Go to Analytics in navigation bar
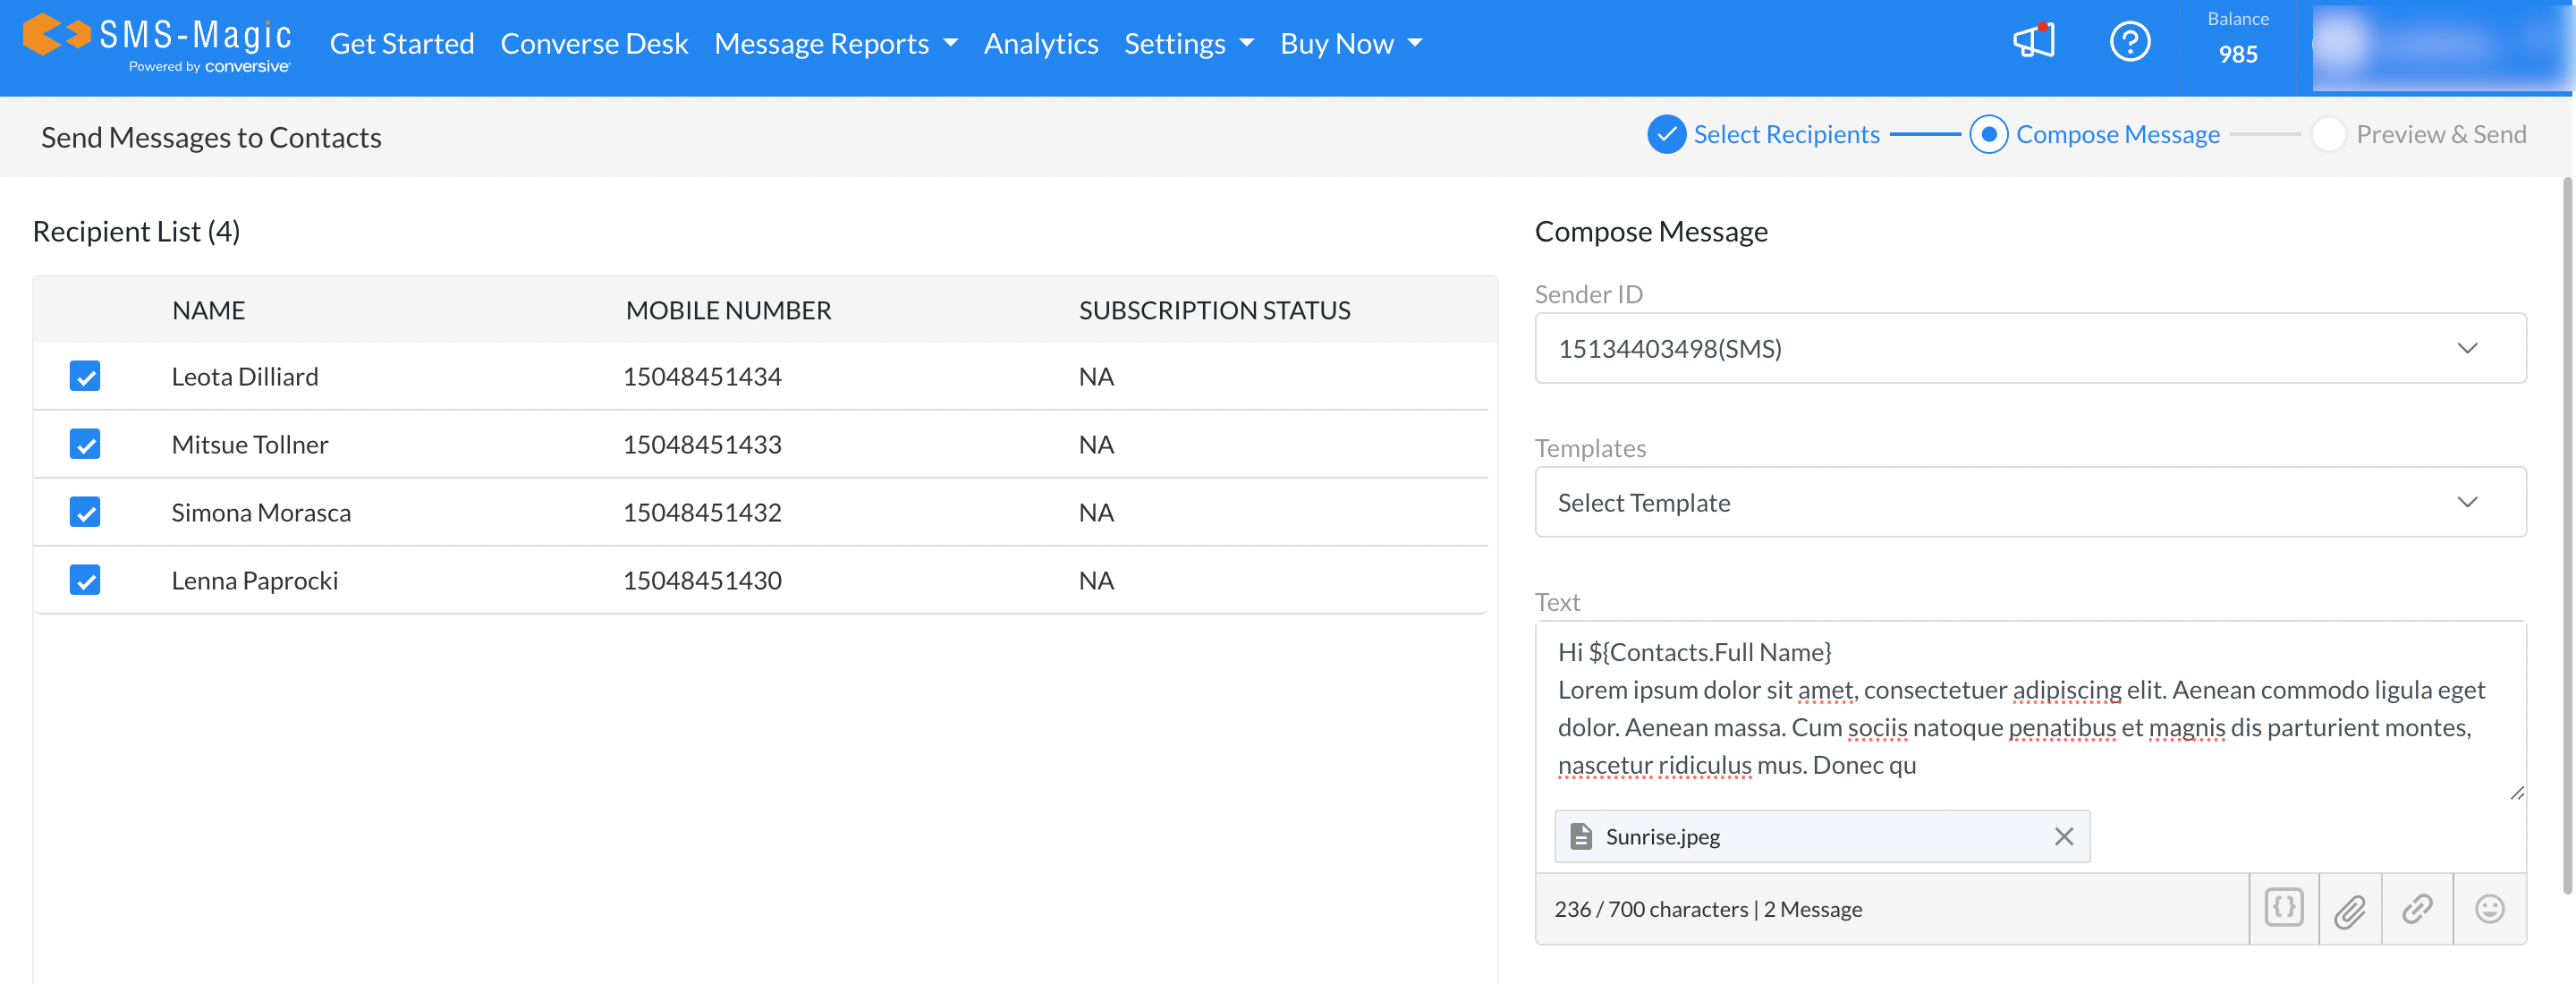Screen dimensions: 2576x984 click(1040, 44)
